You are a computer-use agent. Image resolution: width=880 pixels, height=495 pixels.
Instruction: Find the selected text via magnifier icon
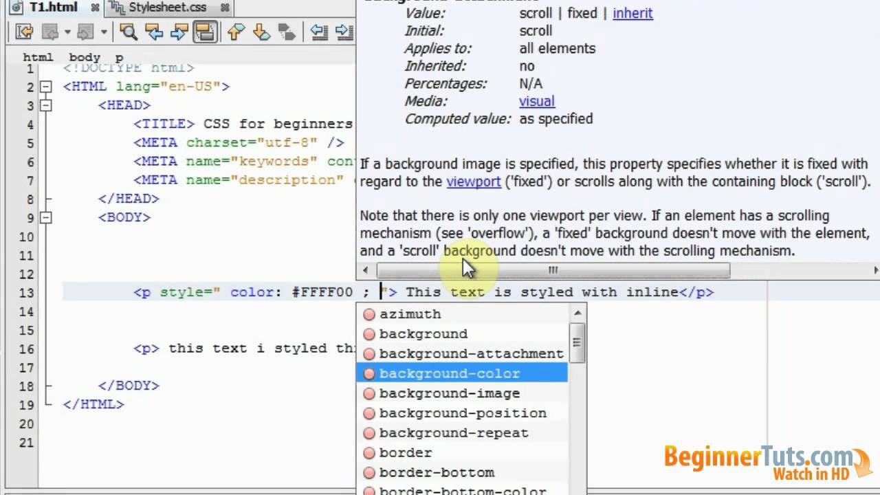129,32
